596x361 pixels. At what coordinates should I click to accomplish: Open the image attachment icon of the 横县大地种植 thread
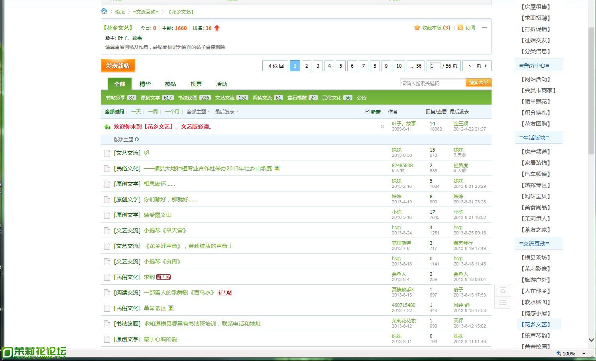pos(277,169)
